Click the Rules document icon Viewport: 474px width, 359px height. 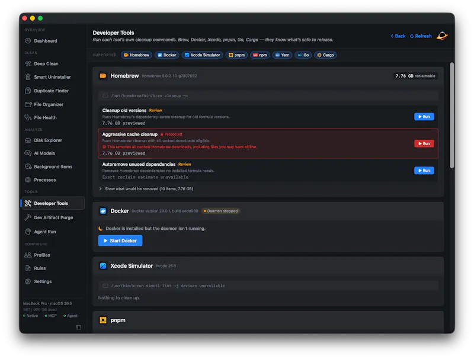point(28,268)
